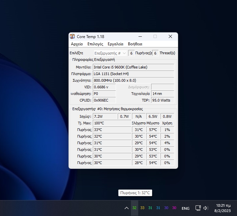Click the green 32 core temperature tray icon
The width and height of the screenshot is (237, 216).
click(134, 208)
